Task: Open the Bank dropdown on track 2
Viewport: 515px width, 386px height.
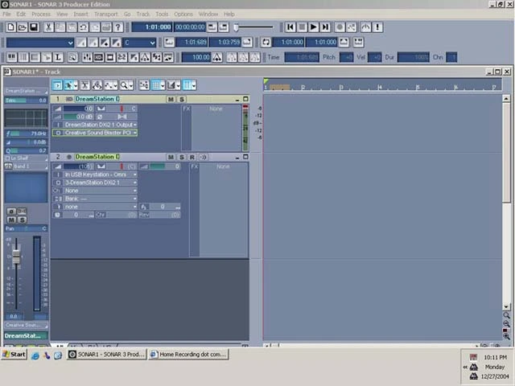Action: pyautogui.click(x=100, y=199)
